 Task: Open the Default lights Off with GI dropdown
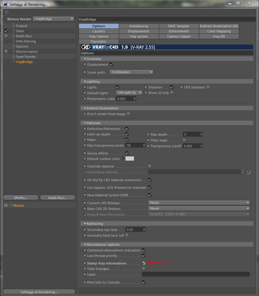[129, 93]
